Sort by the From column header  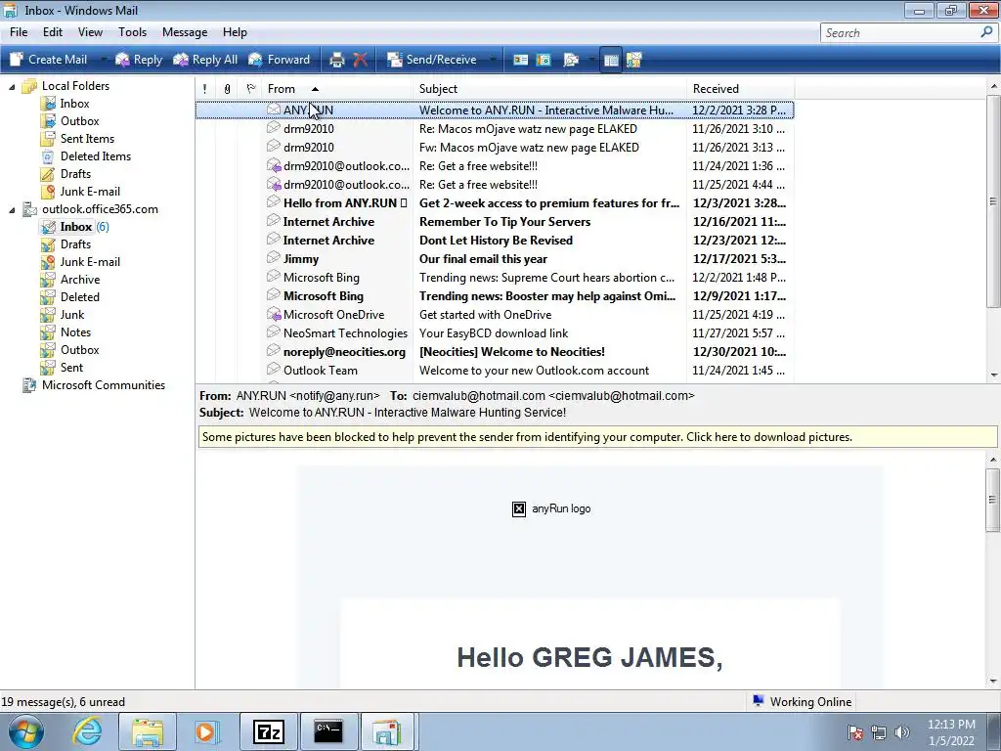coord(337,89)
